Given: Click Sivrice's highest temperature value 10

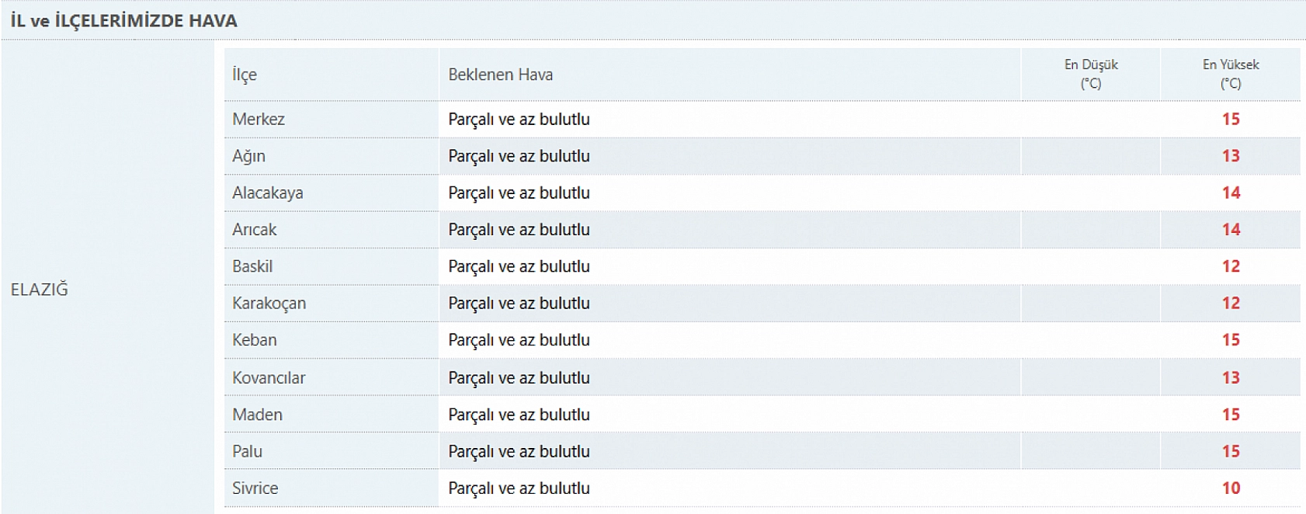Looking at the screenshot, I should pos(1231,488).
